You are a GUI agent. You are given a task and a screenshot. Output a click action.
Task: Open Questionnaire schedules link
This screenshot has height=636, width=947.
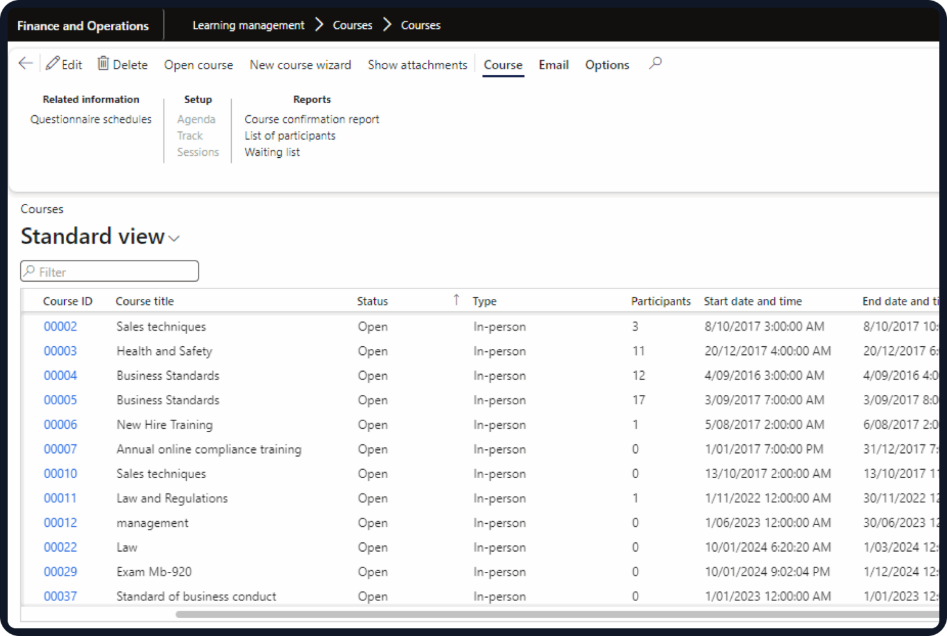(91, 119)
